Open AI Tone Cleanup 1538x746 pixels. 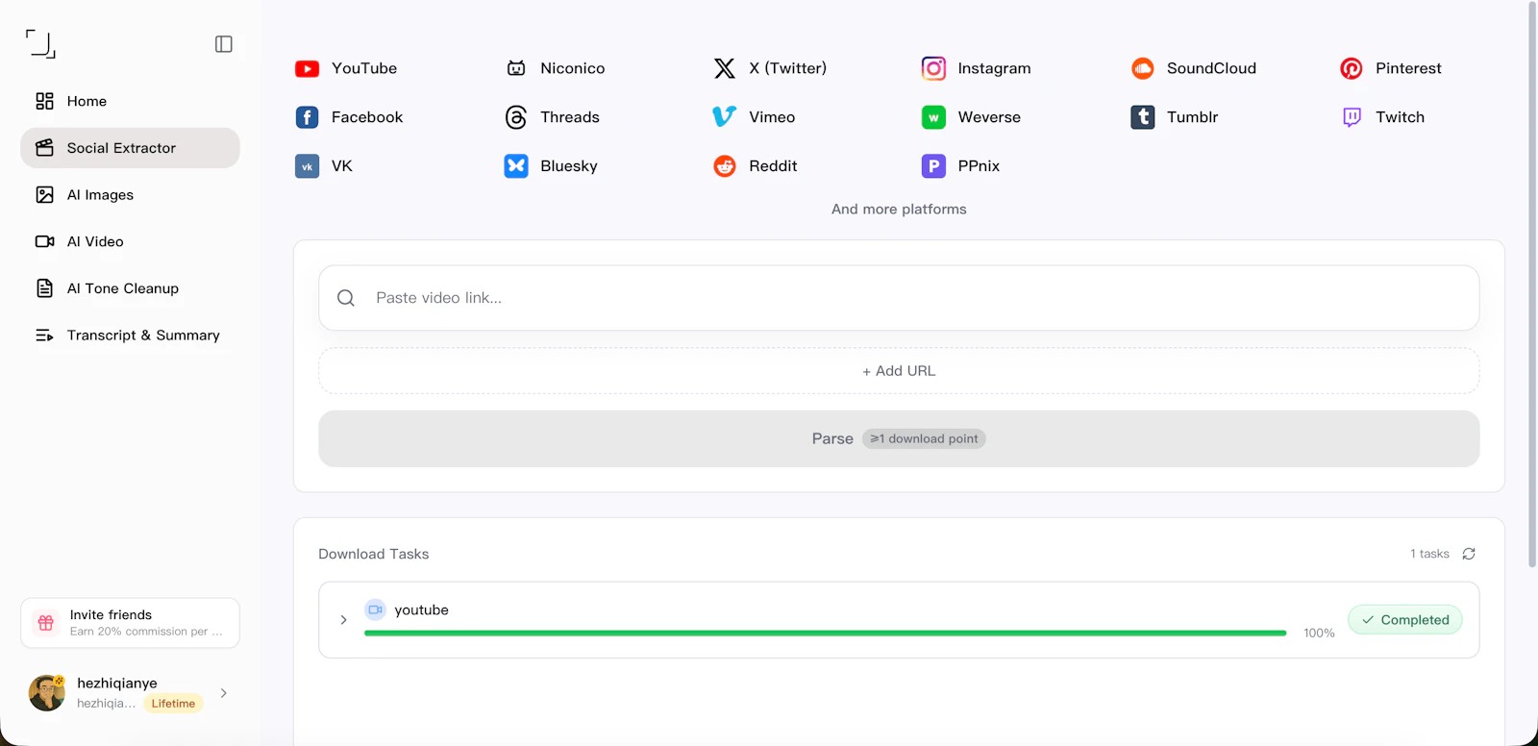(130, 288)
